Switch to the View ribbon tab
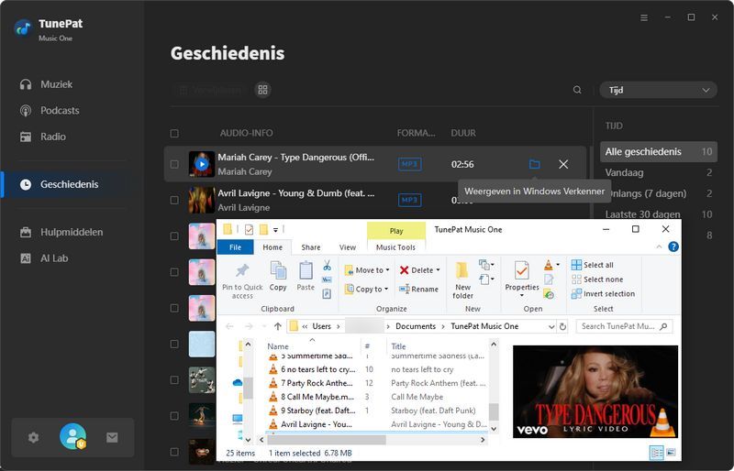Viewport: 734px width, 471px height. pos(348,247)
